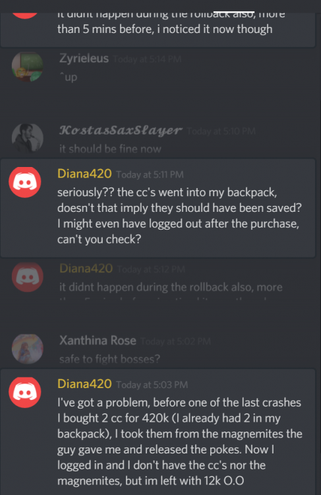Click the Zyrieleus username
Screen dimensions: 321x495
point(84,58)
